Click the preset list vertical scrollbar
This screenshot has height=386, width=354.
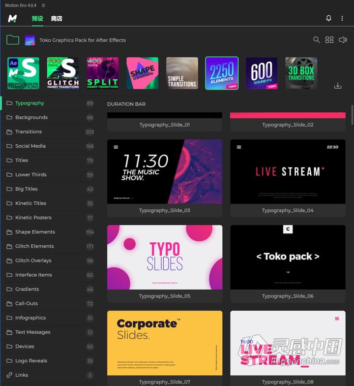(x=352, y=115)
